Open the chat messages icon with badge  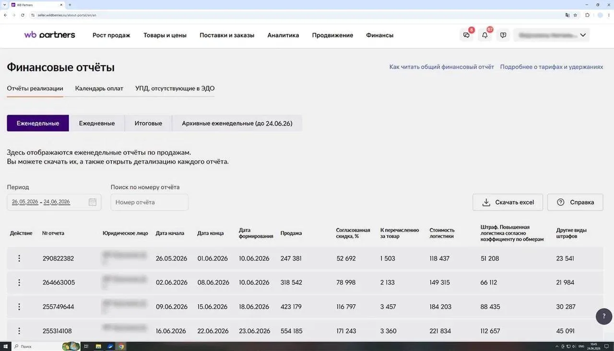(x=466, y=35)
